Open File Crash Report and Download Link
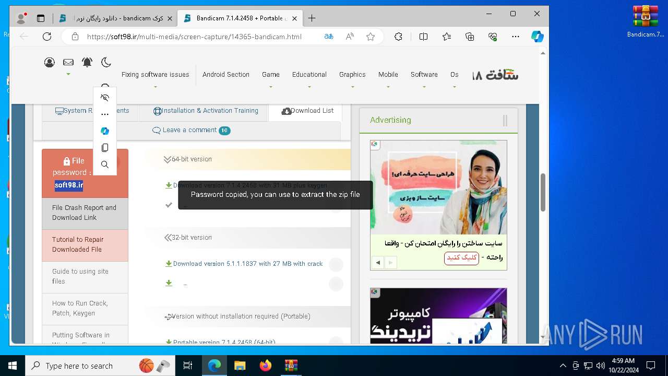The height and width of the screenshot is (376, 668). pyautogui.click(x=85, y=213)
